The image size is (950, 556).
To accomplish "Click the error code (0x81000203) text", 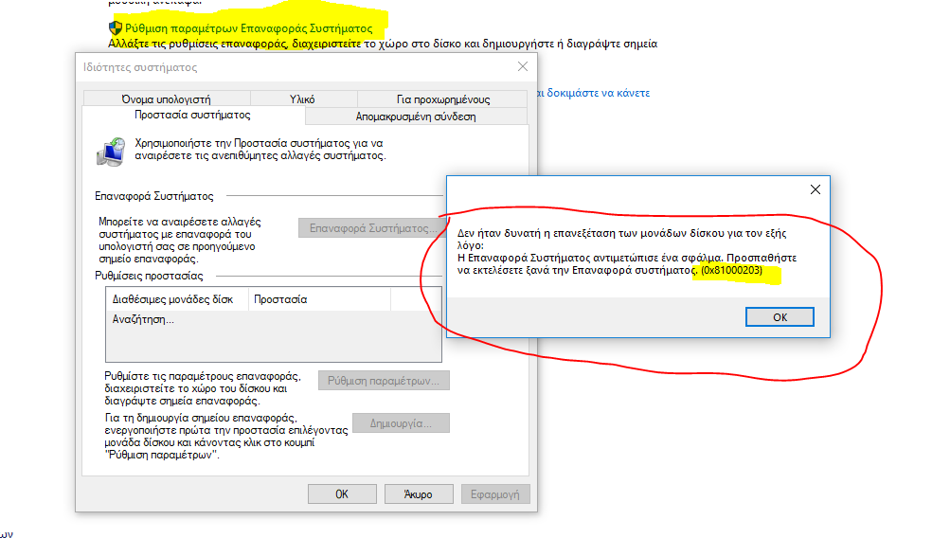I will click(731, 270).
